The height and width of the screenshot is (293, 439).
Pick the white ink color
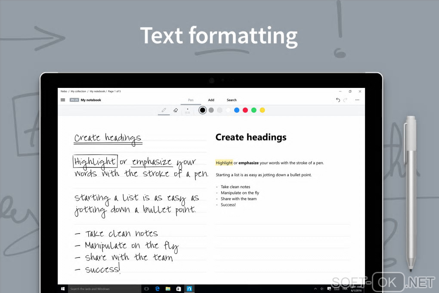228,110
